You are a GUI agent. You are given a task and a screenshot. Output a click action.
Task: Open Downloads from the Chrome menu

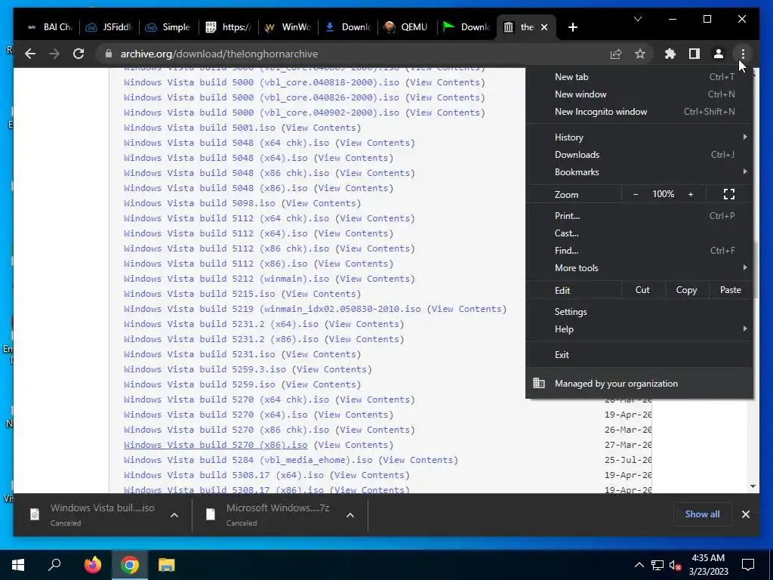point(639,154)
